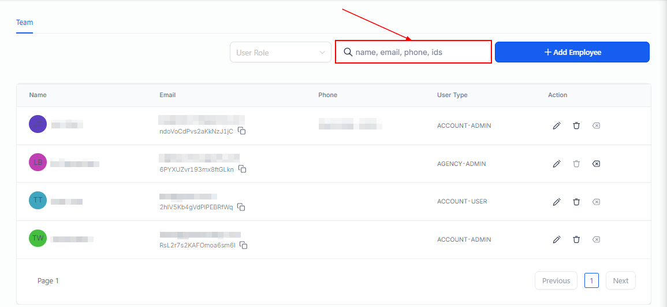Delete the first account-admin user
This screenshot has height=307, width=667.
pos(576,125)
